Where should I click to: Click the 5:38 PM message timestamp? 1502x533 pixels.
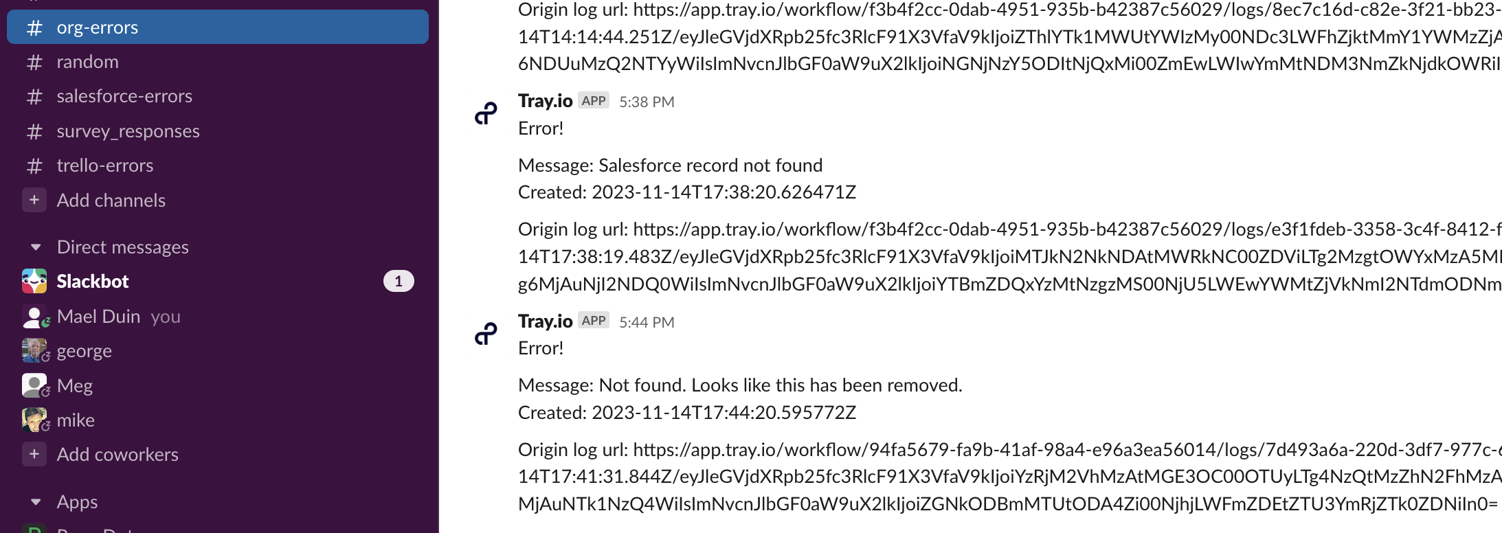point(646,101)
